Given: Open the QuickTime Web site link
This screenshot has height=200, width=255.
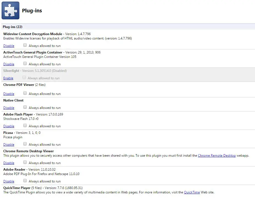Looking at the screenshot, I should coord(192,192).
